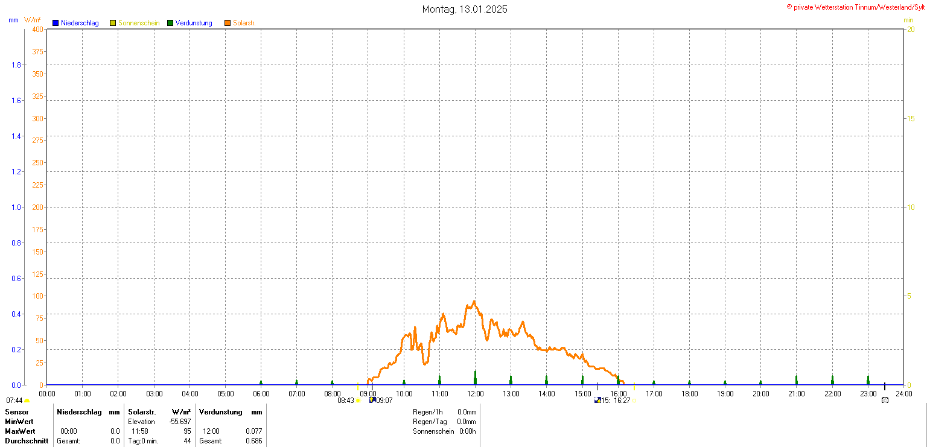Click the moon icon near 23:30
The height and width of the screenshot is (447, 927).
tap(885, 400)
